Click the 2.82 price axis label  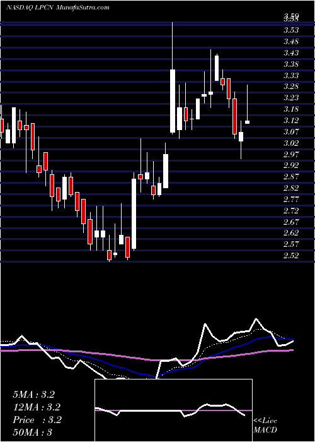(291, 188)
